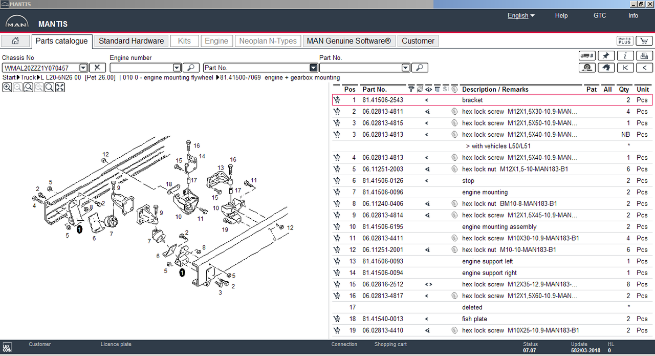Open the Part No. search type dropdown
655x356 pixels.
coord(314,68)
